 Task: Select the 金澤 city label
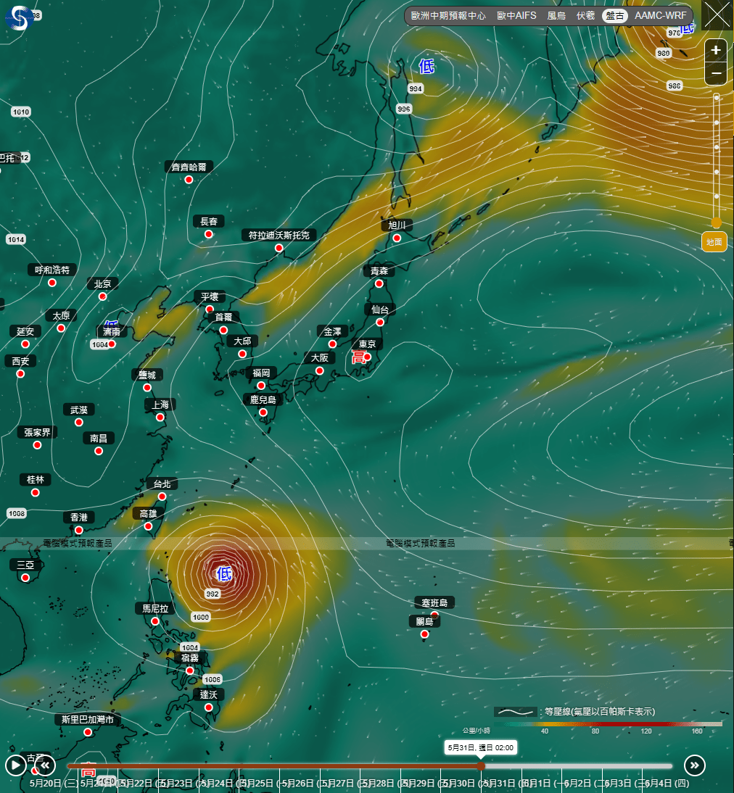pos(333,332)
